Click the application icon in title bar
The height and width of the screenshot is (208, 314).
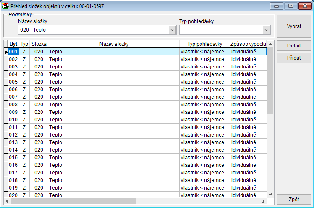pyautogui.click(x=6, y=6)
